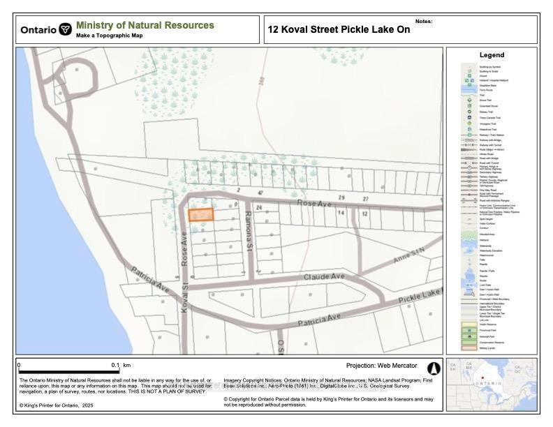Click address number '14' on Rose Ave
Screen dimensions: 553x427
click(341, 213)
